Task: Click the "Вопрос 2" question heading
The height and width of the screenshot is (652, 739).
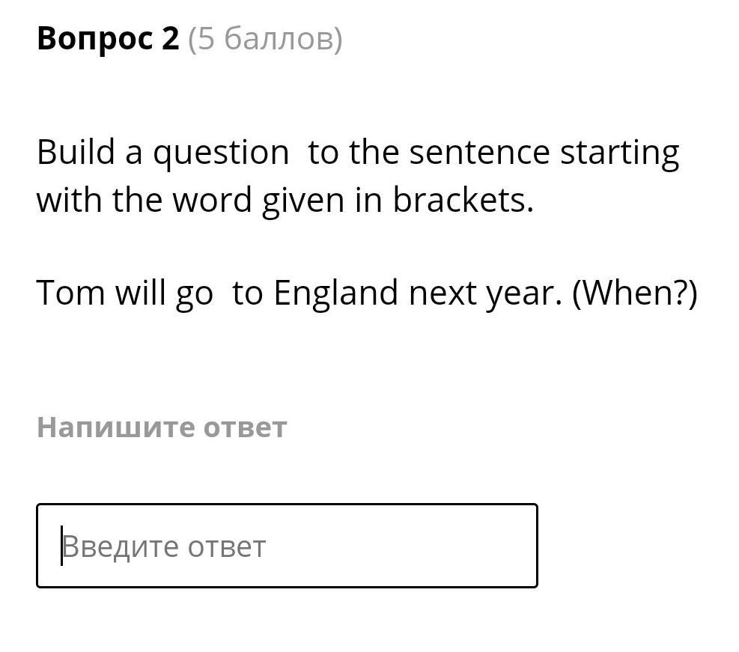Action: 109,38
